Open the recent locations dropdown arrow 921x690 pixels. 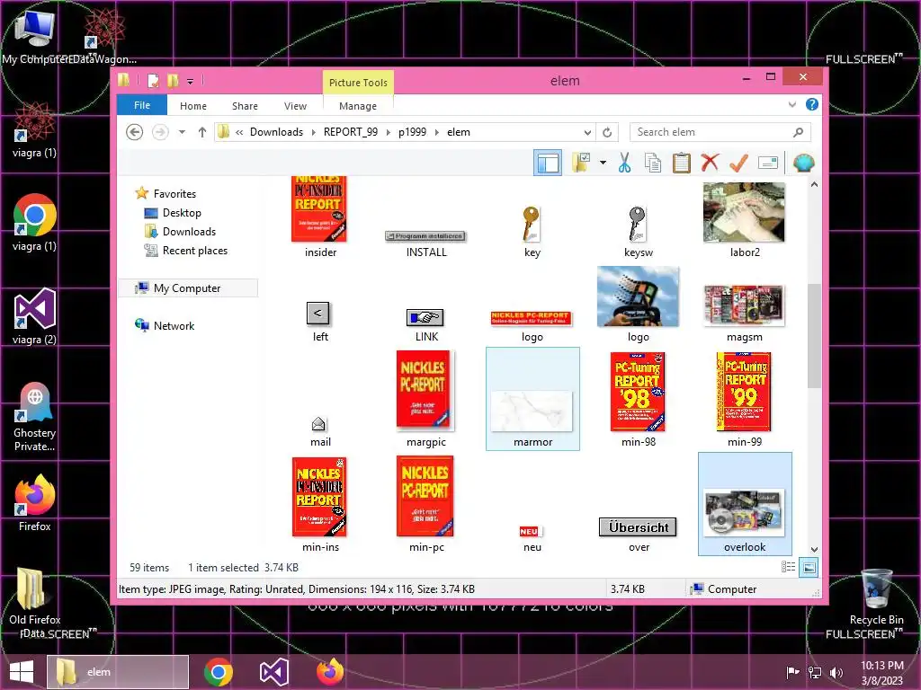(x=182, y=132)
